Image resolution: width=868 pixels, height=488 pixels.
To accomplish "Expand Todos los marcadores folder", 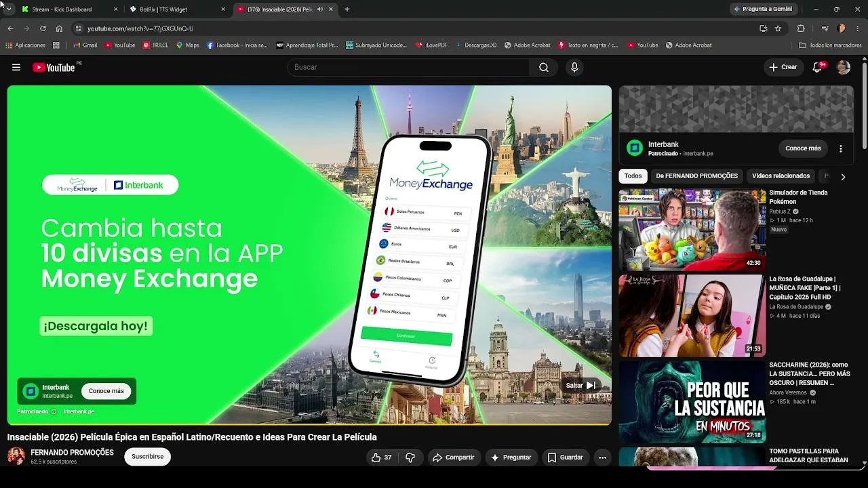I will [x=830, y=45].
